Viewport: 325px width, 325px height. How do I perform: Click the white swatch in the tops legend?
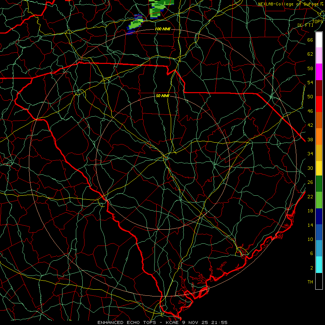[319, 40]
